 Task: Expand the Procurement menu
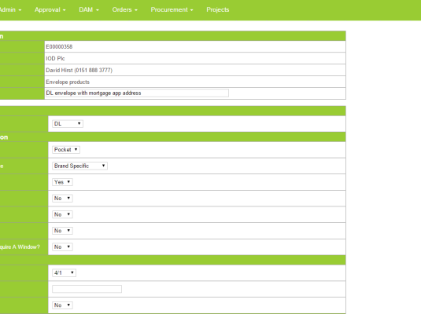pyautogui.click(x=172, y=9)
